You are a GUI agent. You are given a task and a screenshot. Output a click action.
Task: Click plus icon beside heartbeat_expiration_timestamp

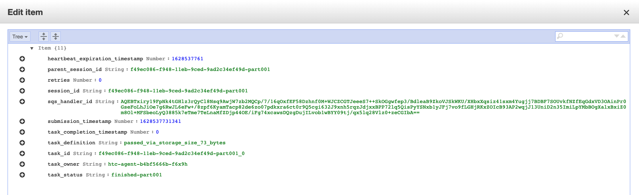(22, 59)
